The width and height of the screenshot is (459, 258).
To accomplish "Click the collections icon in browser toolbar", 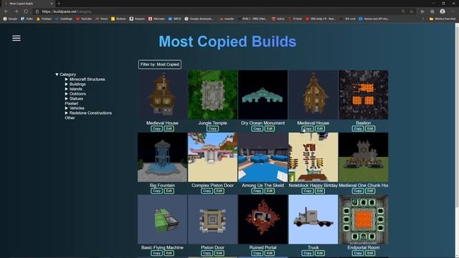I will coord(432,11).
